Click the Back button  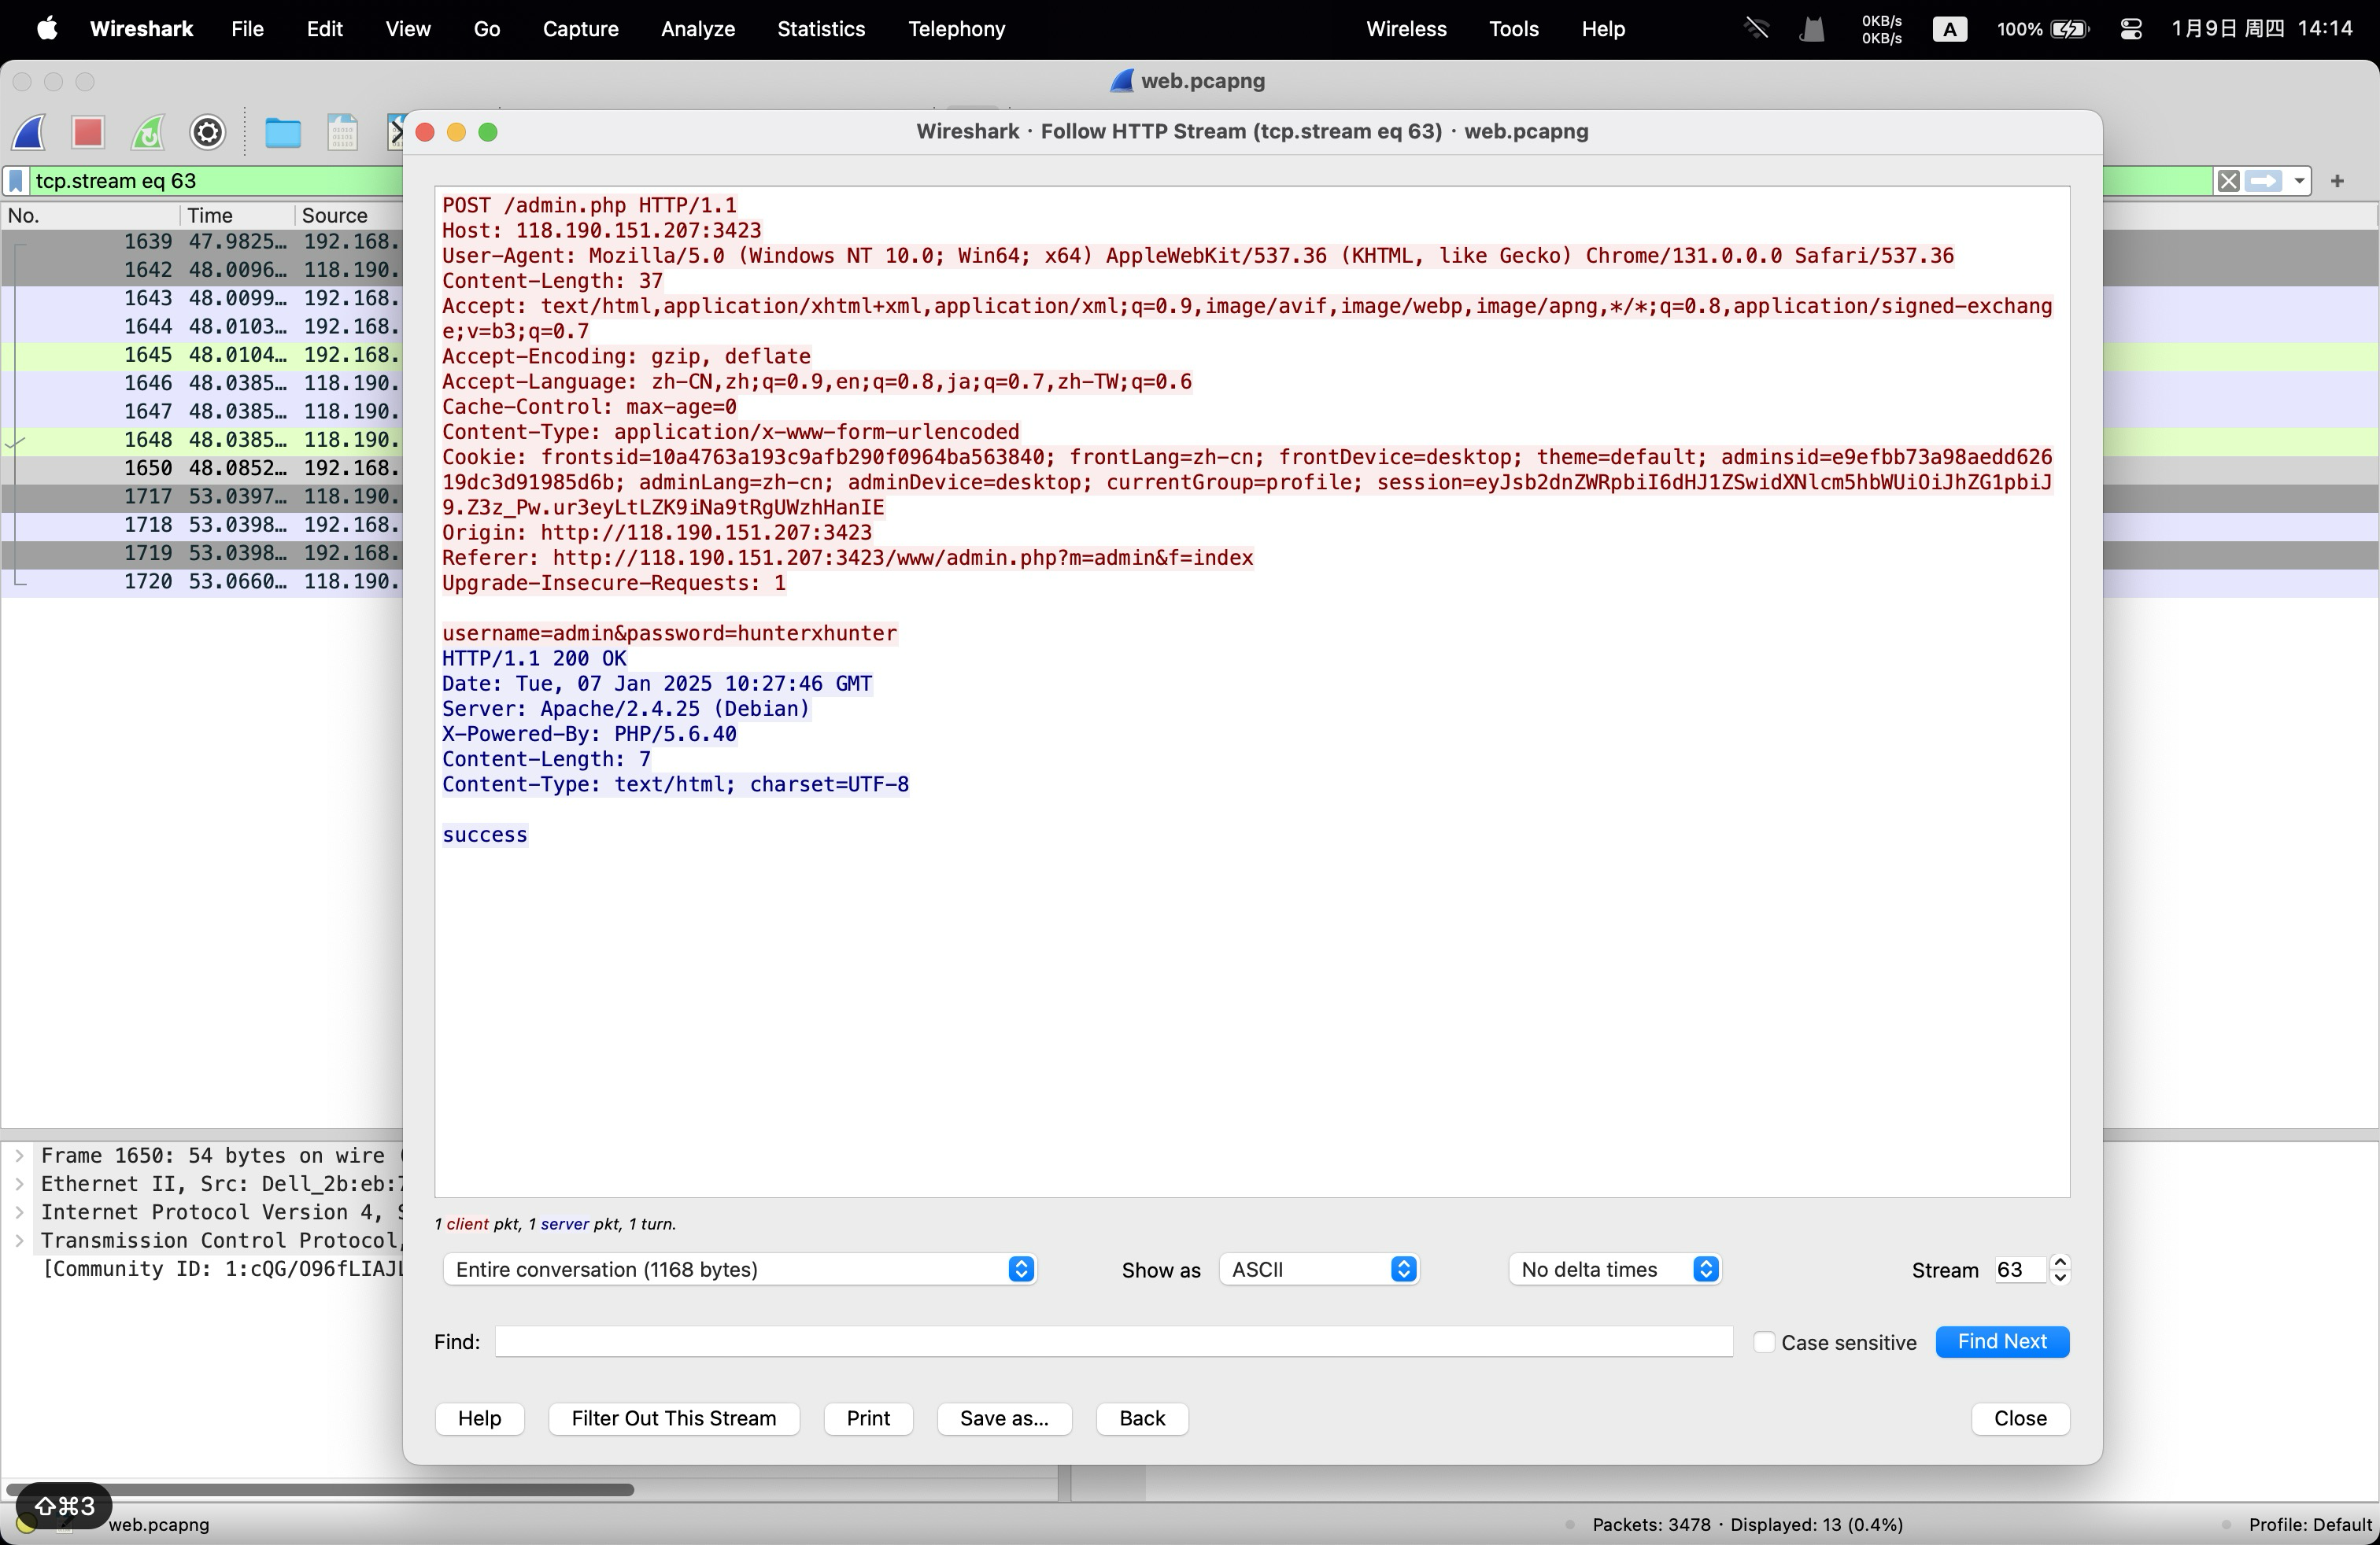(x=1142, y=1418)
